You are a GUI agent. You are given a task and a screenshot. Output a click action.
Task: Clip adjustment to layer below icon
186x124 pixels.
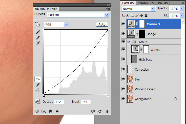click(50, 111)
